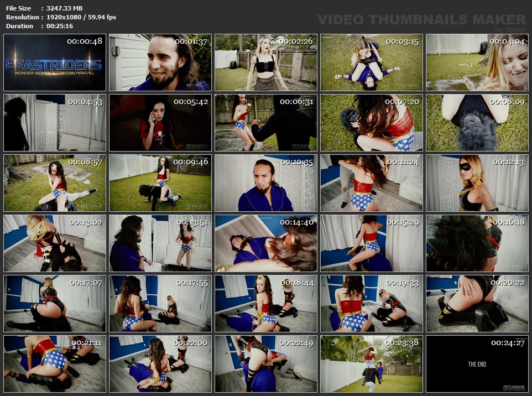This screenshot has height=396, width=532.
Task: Select the frame captured at 00:16:18
Action: point(477,243)
